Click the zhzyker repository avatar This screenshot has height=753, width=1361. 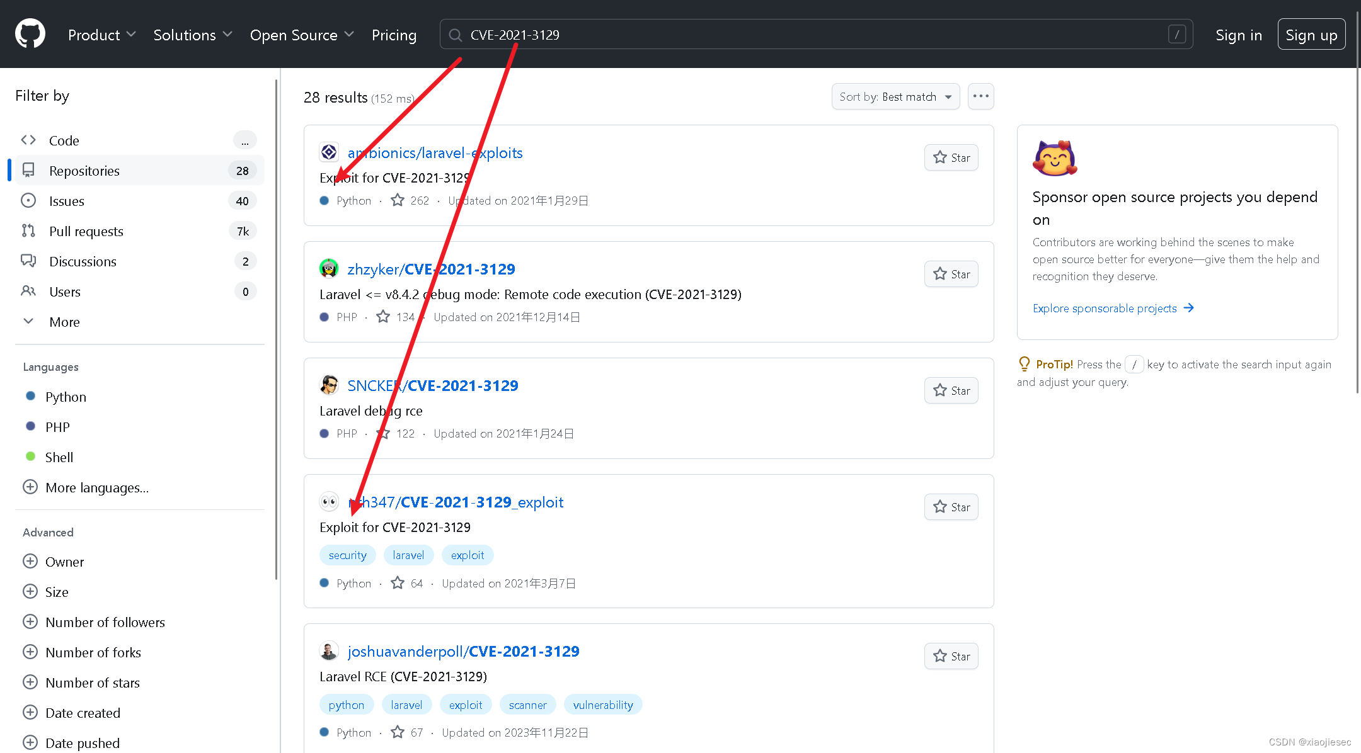pyautogui.click(x=329, y=268)
